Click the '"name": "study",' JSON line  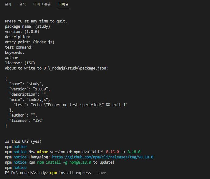pyautogui.click(x=26, y=84)
